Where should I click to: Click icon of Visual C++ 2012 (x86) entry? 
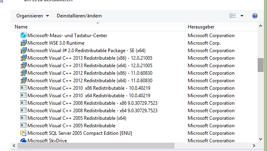pyautogui.click(x=23, y=73)
